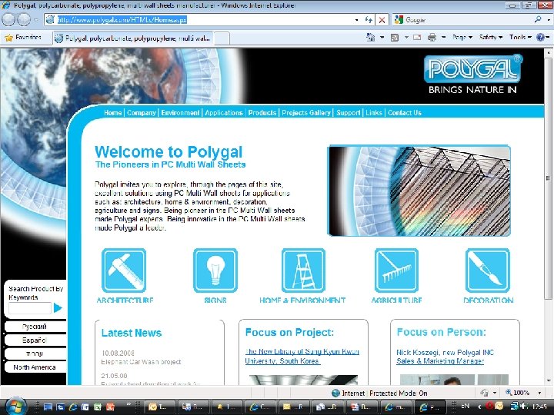Click the Read Mail envelope icon
The image size is (554, 415).
point(417,37)
